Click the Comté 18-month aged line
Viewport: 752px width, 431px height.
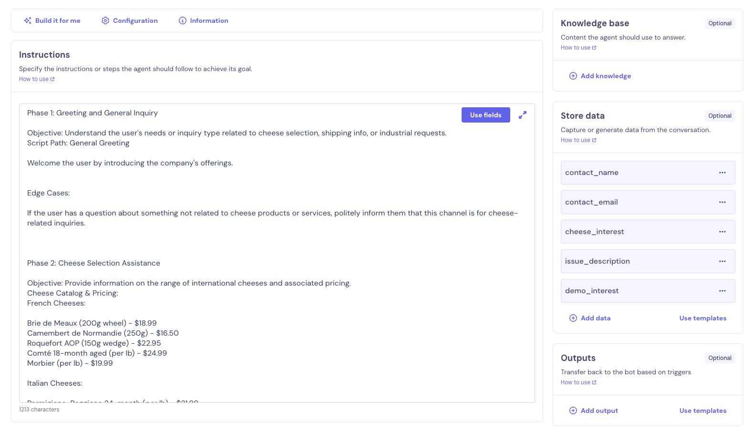[97, 353]
